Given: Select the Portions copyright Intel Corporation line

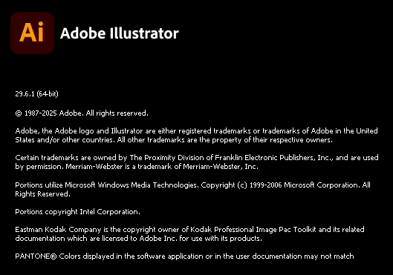Looking at the screenshot, I should pyautogui.click(x=78, y=212).
